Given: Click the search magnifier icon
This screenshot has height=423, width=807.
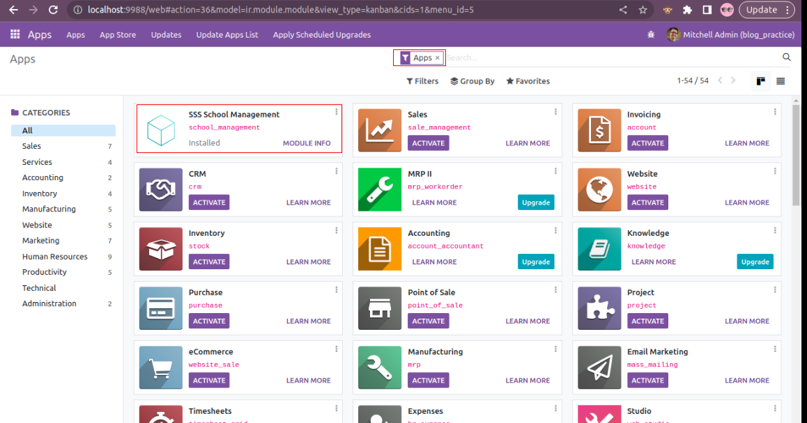Looking at the screenshot, I should click(786, 58).
